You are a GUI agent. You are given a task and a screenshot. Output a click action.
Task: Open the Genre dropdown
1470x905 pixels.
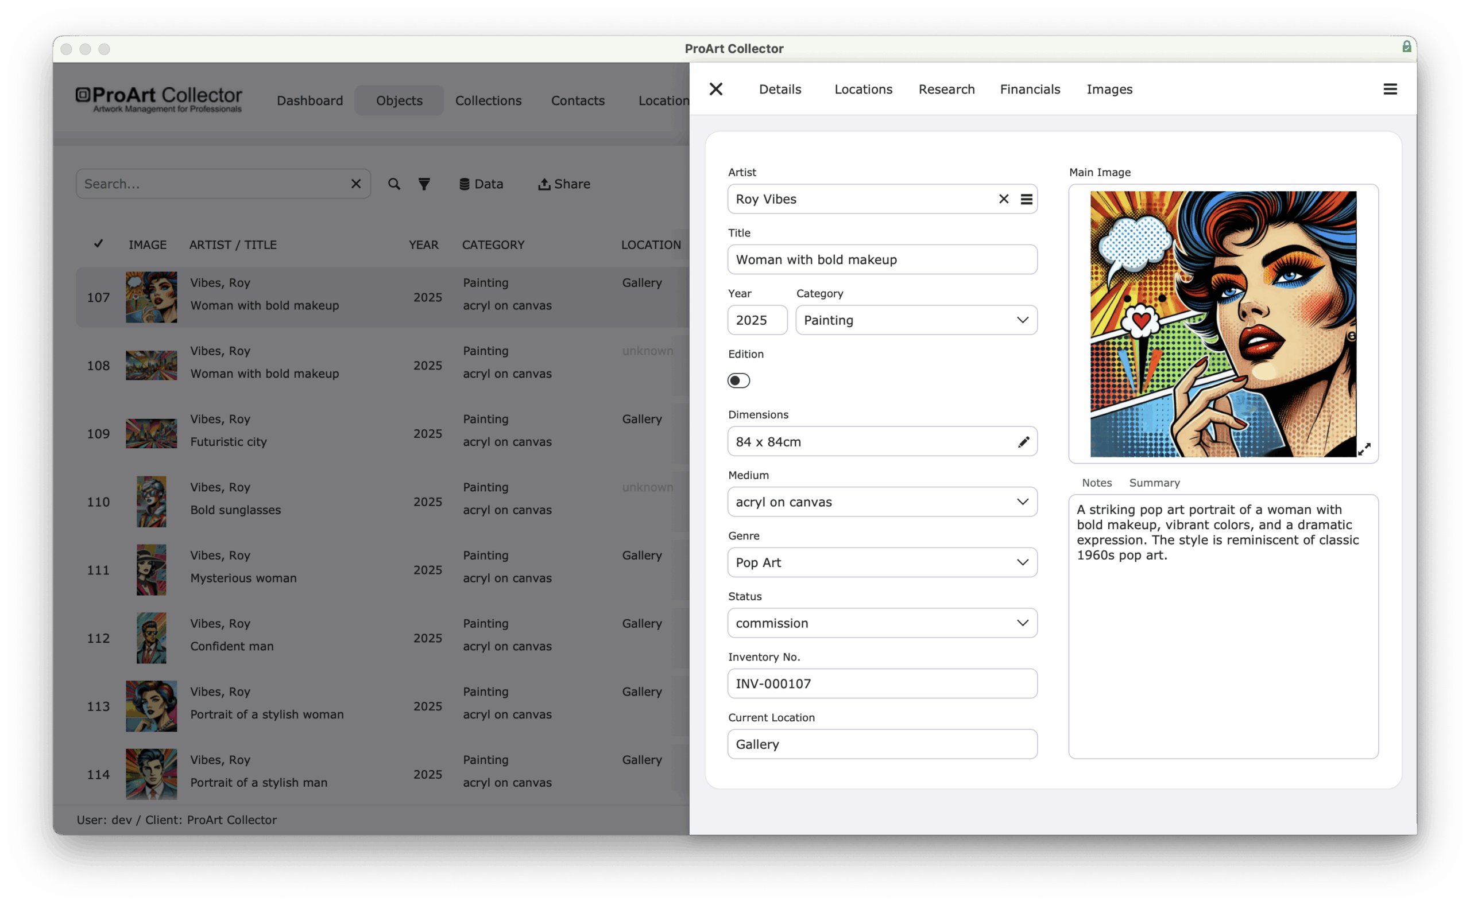[x=882, y=562]
